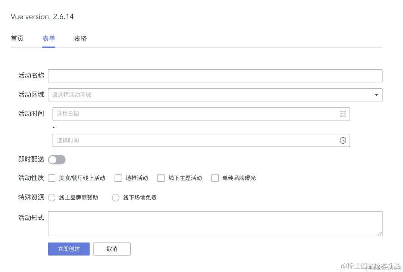Click the 活动时间 label

[31, 114]
